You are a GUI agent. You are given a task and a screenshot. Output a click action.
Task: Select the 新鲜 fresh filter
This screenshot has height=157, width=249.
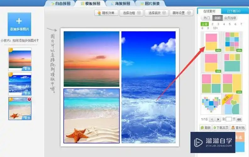click(217, 18)
